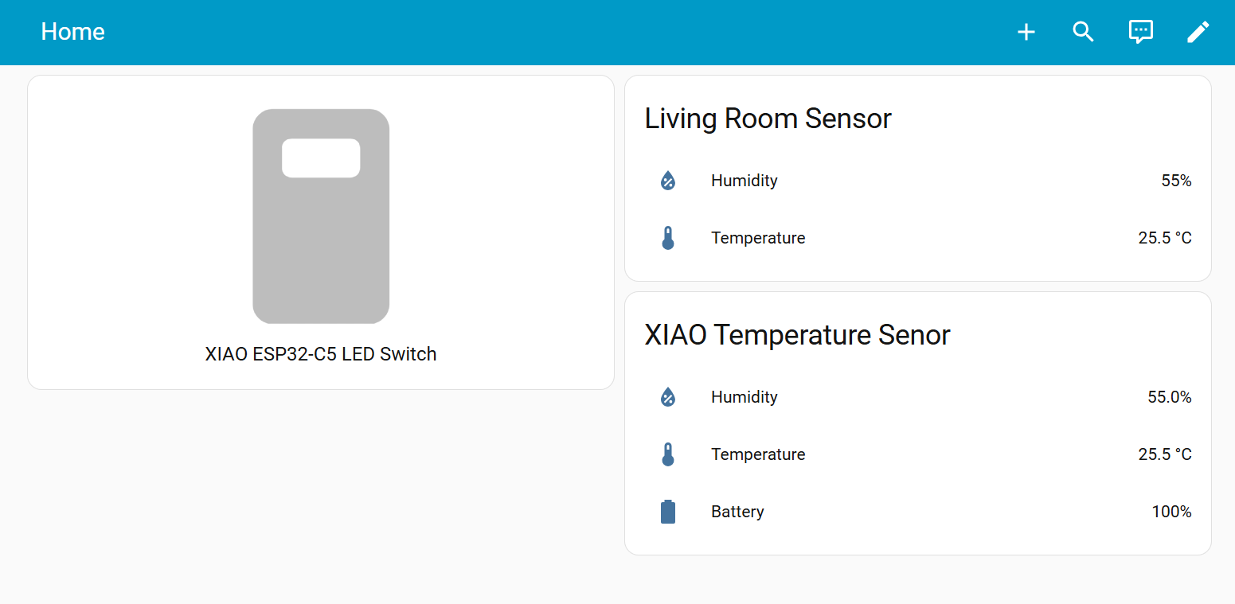Viewport: 1235px width, 604px height.
Task: Click Living Room Sensor humidity droplet icon
Action: (x=668, y=181)
